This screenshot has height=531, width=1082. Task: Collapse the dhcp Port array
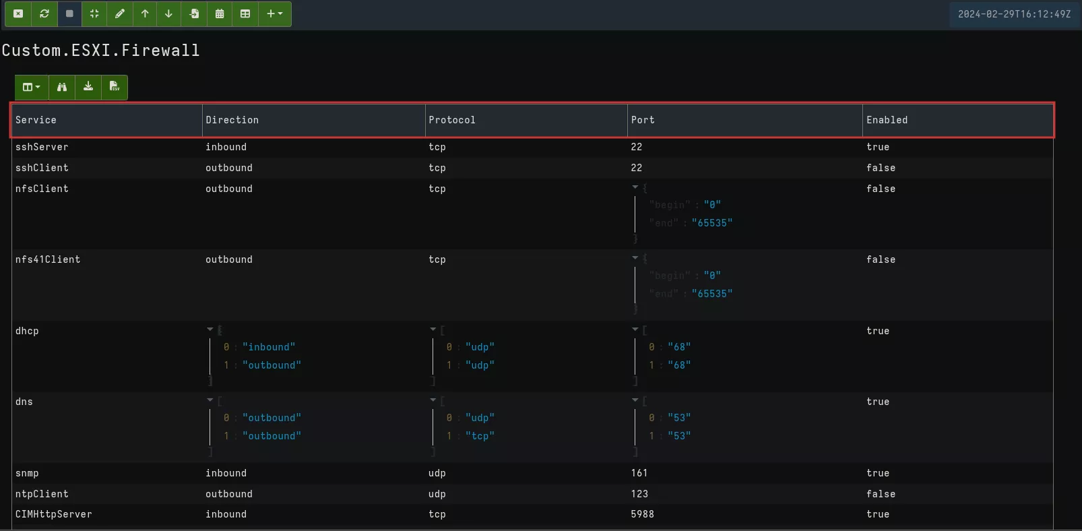click(635, 330)
